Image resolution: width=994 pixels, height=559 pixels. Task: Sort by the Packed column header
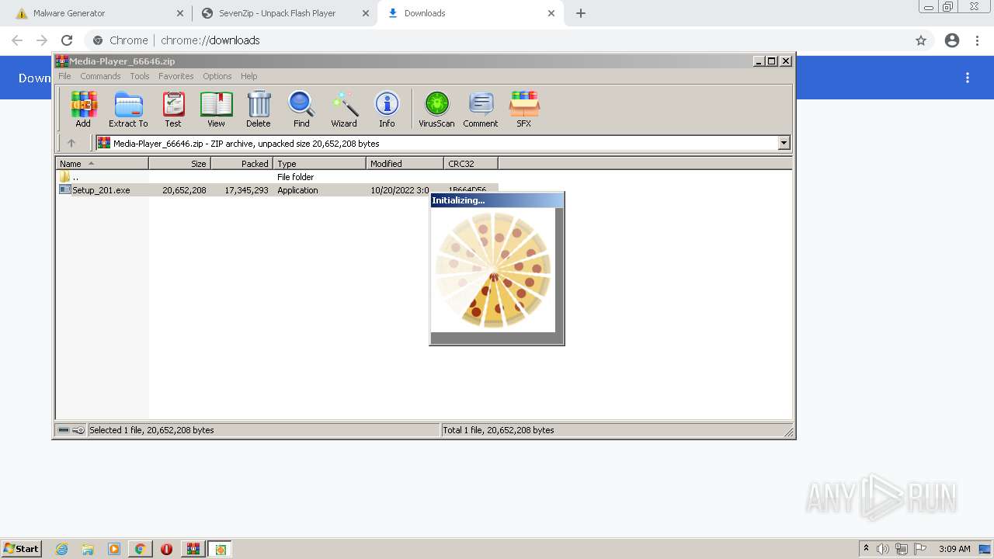(x=242, y=163)
